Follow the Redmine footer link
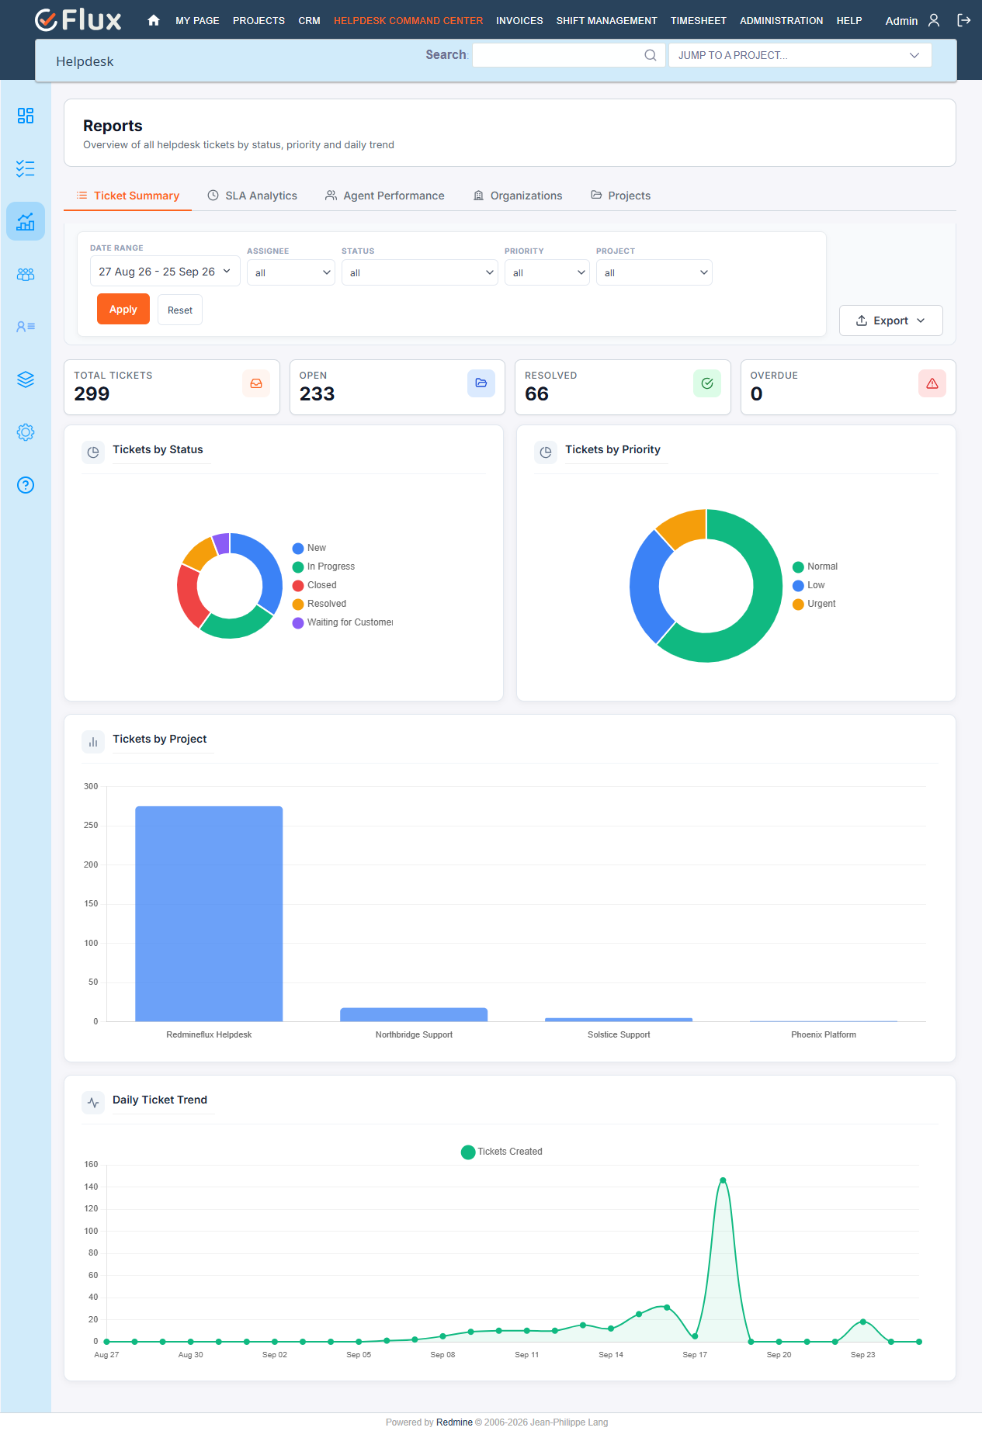This screenshot has height=1431, width=982. click(x=454, y=1422)
